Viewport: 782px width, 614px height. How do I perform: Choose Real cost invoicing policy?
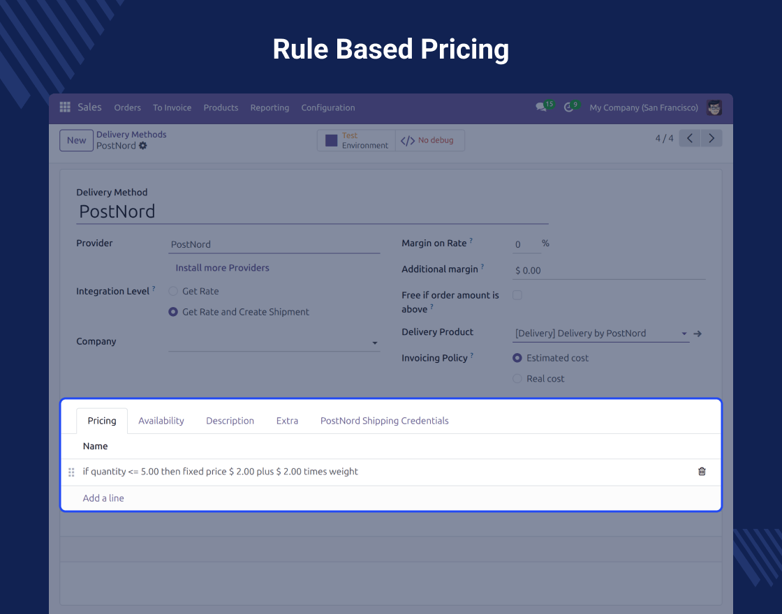tap(517, 379)
